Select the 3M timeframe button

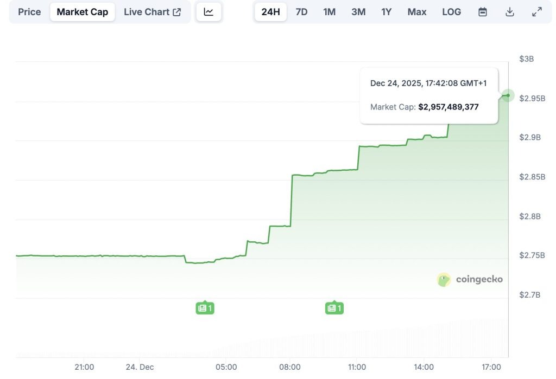(x=358, y=11)
